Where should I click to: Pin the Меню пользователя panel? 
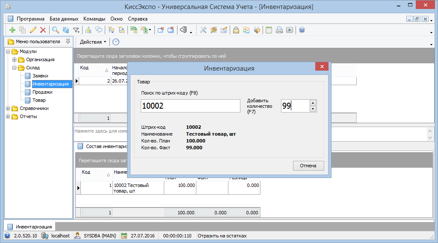point(68,41)
